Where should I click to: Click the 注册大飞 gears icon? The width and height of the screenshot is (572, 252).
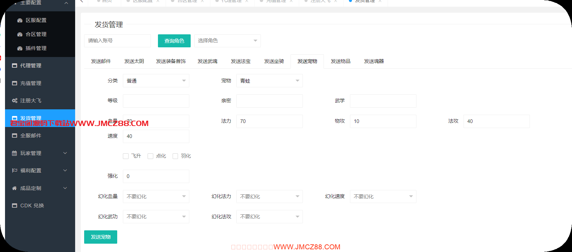pos(14,101)
